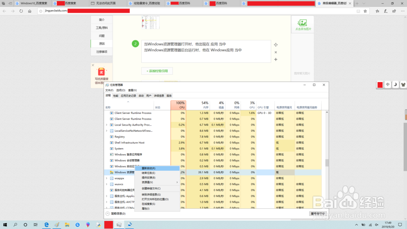Collapse Task Manager with 简略信息
The width and height of the screenshot is (407, 229).
(x=116, y=214)
